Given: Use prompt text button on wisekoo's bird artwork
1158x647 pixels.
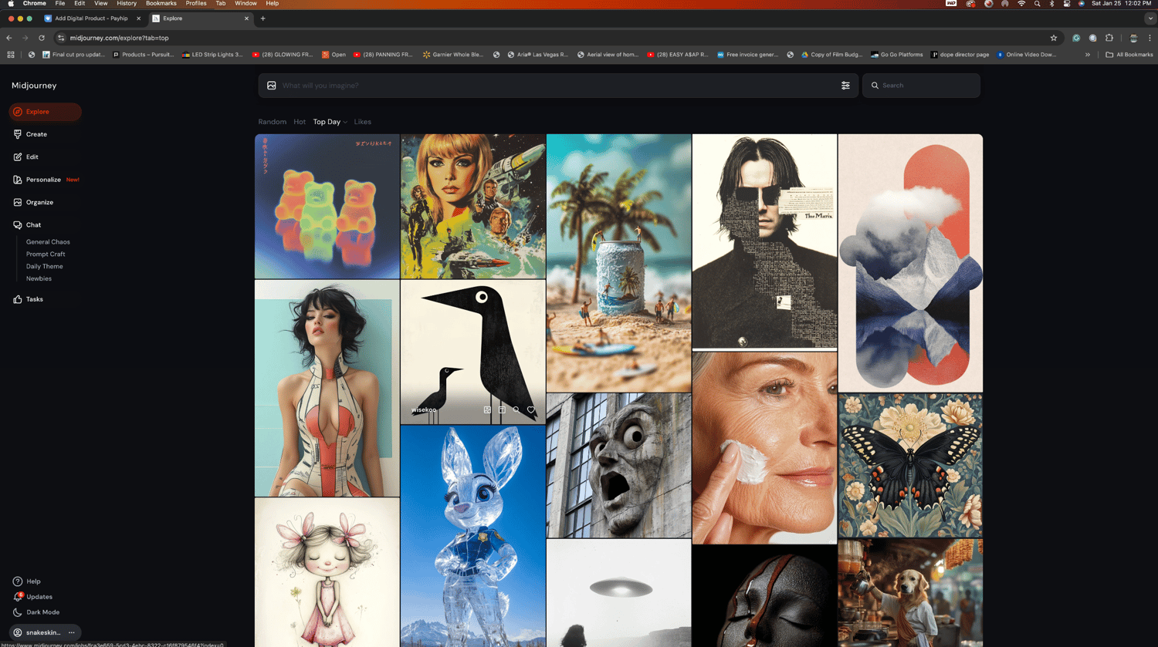Looking at the screenshot, I should click(502, 410).
